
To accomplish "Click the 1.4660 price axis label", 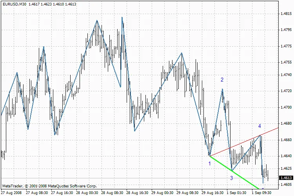I will click(x=286, y=140).
